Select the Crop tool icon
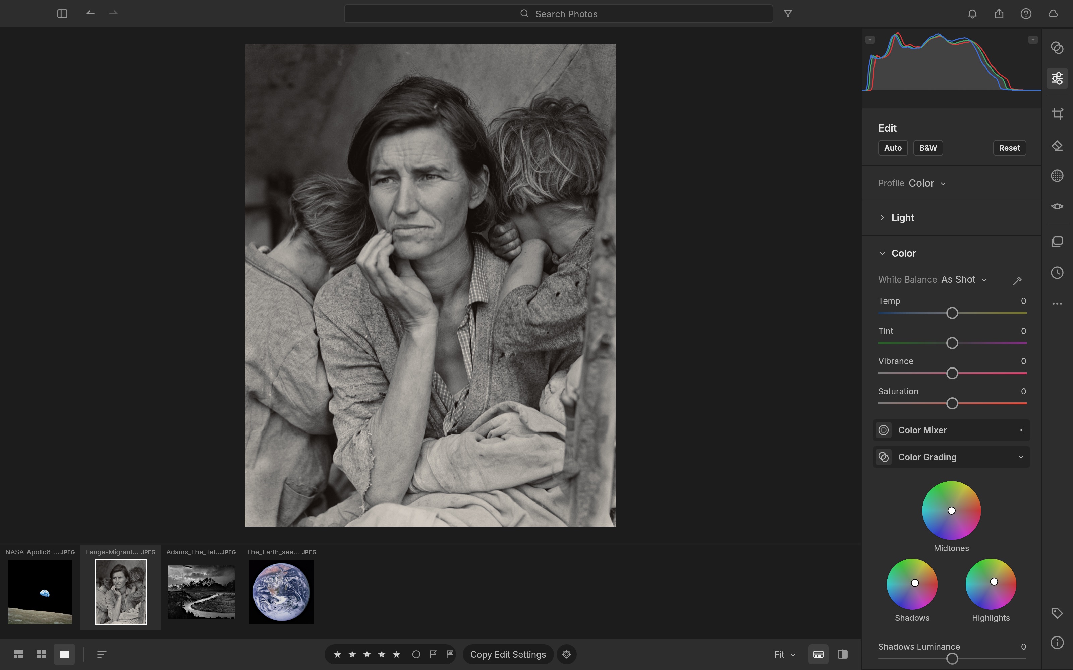Screen dimensions: 1073x670 pos(1057,114)
